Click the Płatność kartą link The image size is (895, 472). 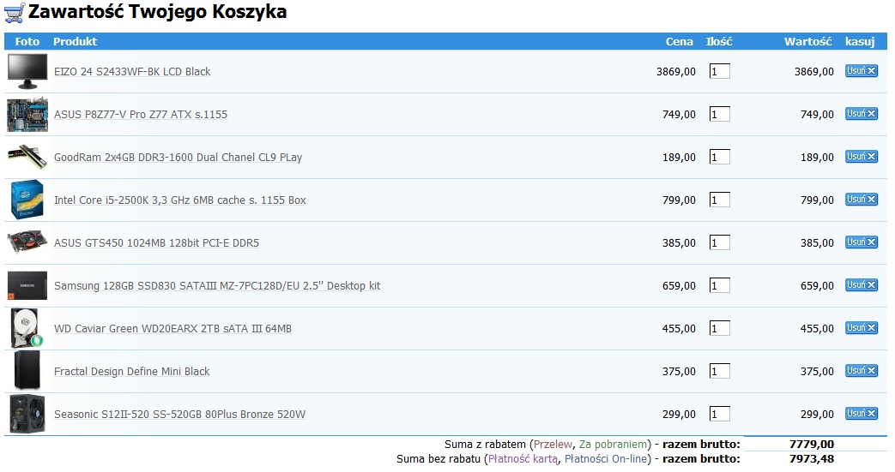click(523, 459)
